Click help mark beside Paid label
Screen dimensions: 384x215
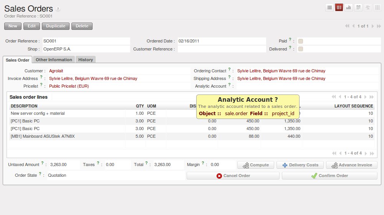click(x=290, y=39)
